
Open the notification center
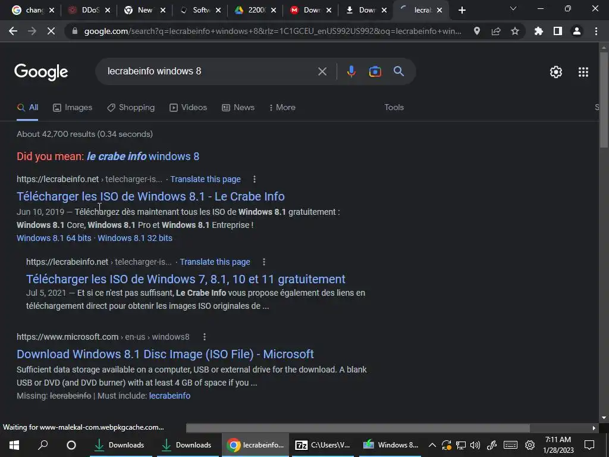point(589,445)
